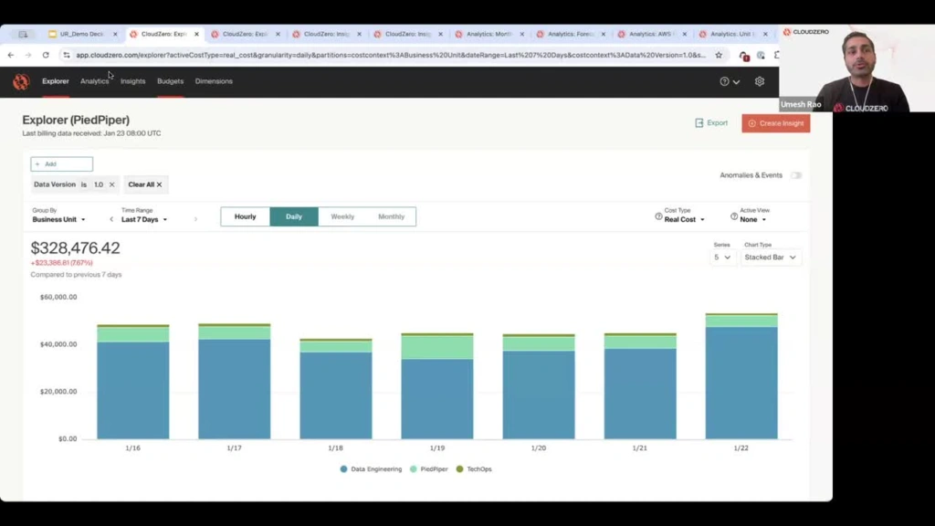The image size is (935, 526).
Task: Click the browser address bar URL
Action: tap(391, 55)
